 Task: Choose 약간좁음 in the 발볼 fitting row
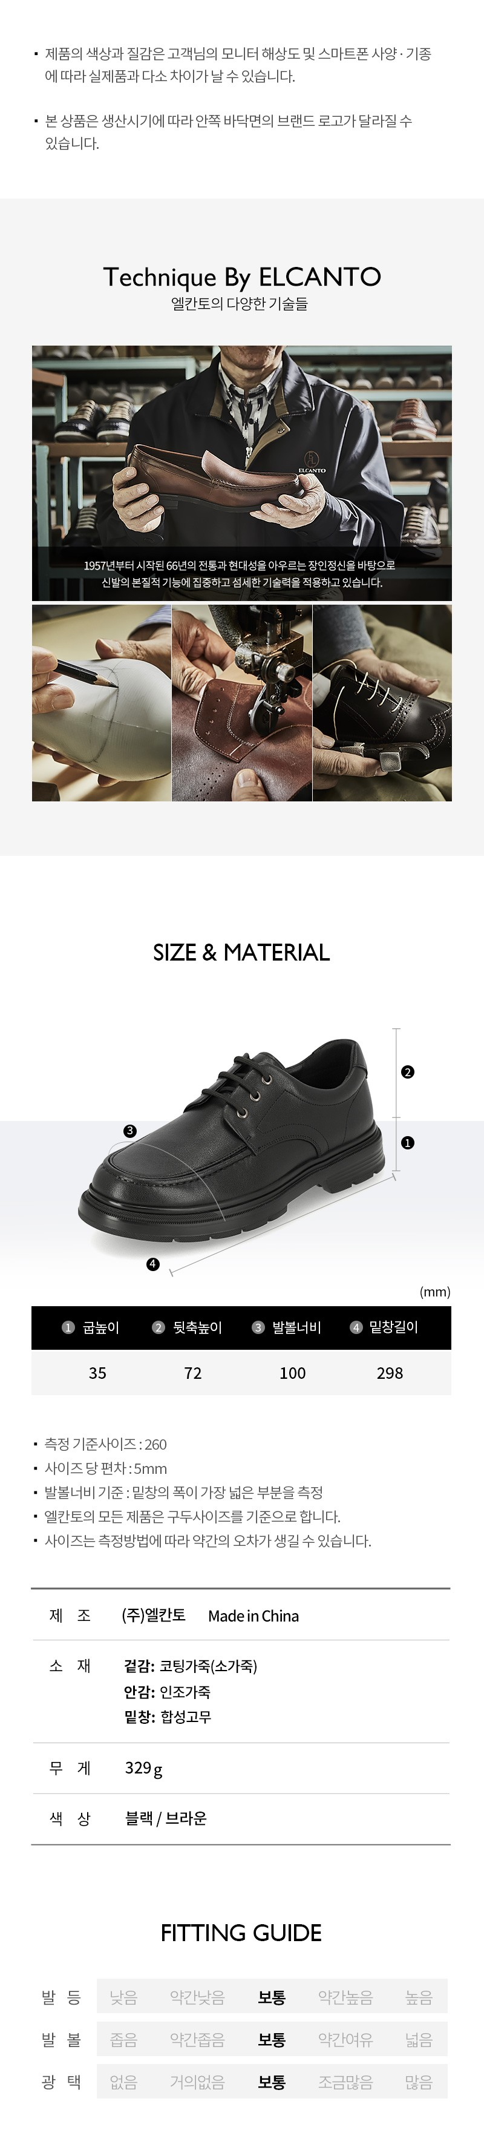tap(197, 2040)
